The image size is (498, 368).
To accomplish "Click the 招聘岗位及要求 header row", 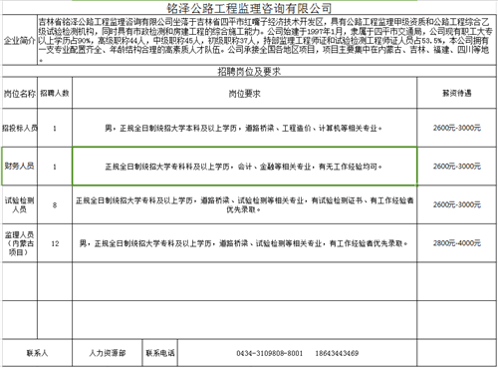I will click(249, 71).
